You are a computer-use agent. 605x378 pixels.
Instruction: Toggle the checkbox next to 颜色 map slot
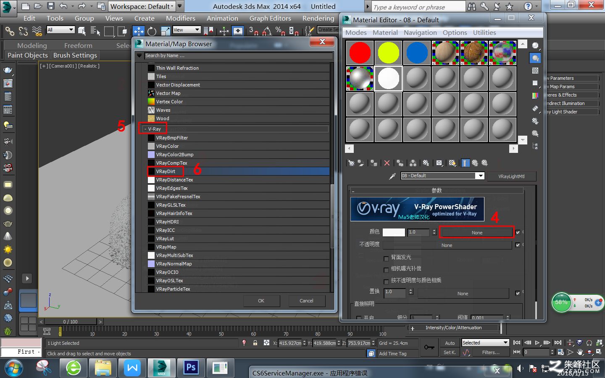pyautogui.click(x=518, y=232)
